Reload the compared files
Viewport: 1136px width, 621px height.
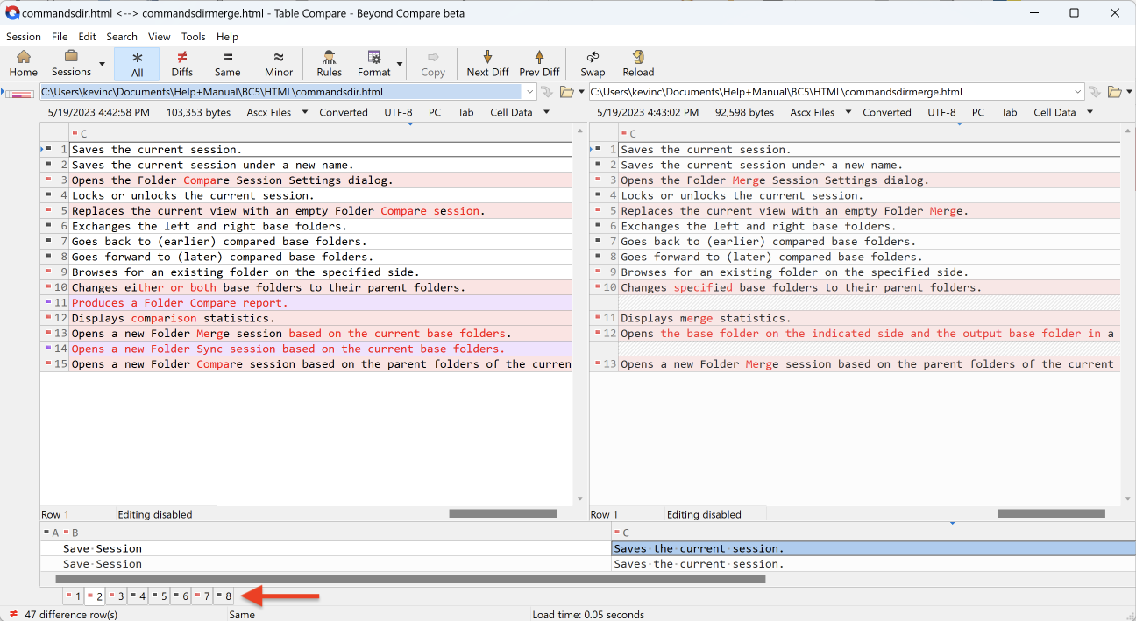(x=638, y=64)
